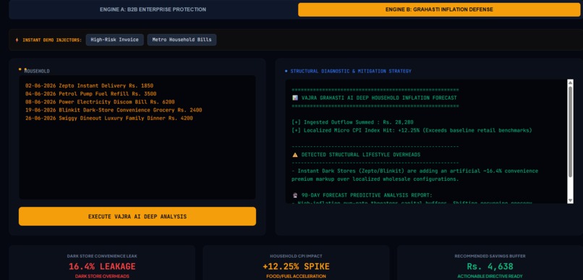Click the Dark Store Convenience Leak card title
Image resolution: width=583 pixels, height=280 pixels.
click(102, 256)
